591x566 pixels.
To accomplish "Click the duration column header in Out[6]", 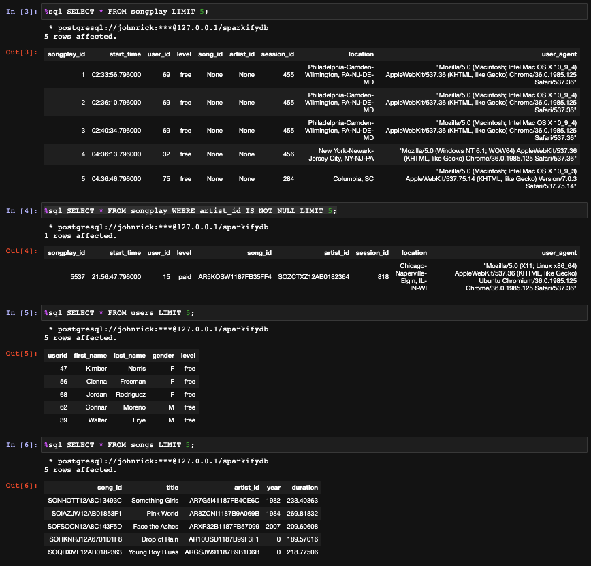I will point(304,487).
